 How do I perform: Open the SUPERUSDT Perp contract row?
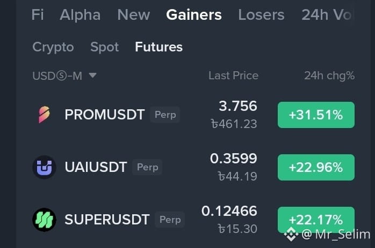click(193, 220)
